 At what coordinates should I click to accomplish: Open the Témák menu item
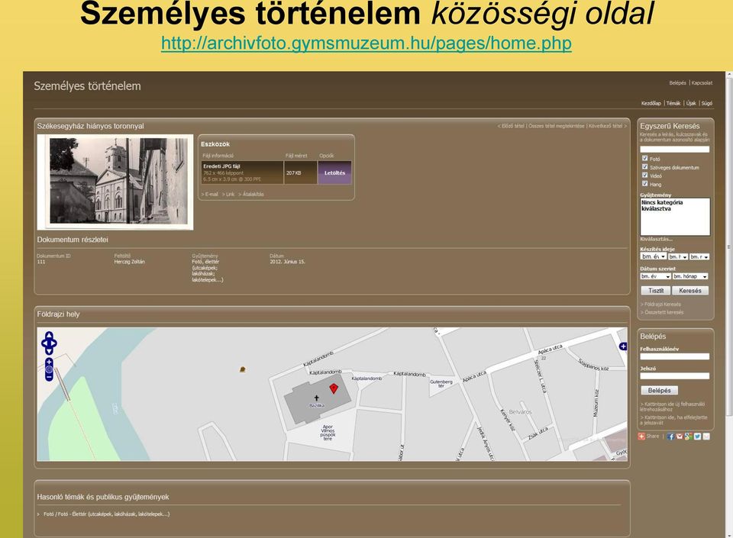(x=673, y=103)
